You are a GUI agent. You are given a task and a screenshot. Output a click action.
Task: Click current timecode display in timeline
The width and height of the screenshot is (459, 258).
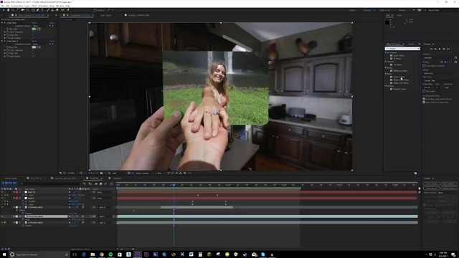pos(9,183)
